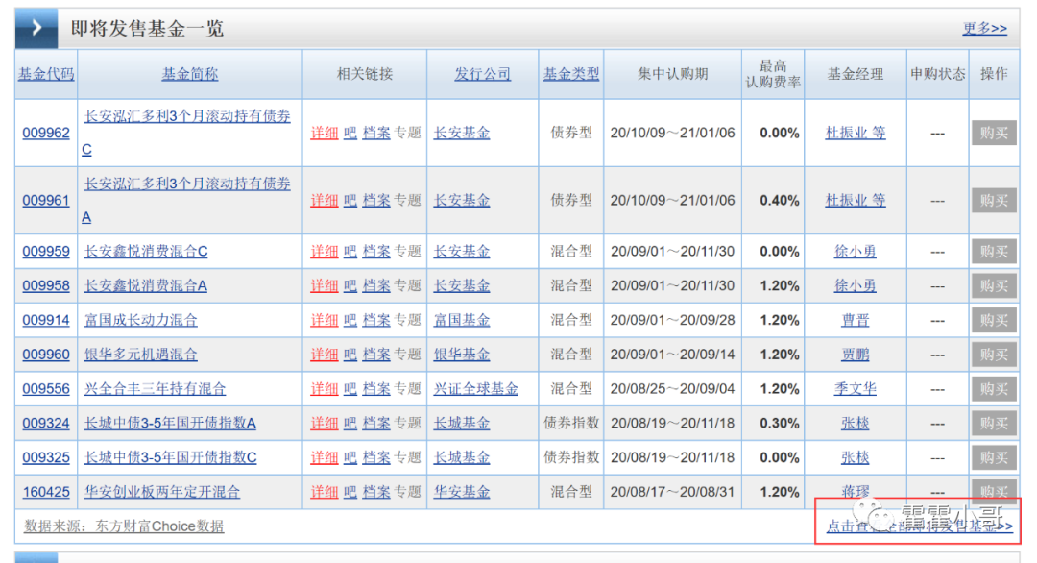Screen dimensions: 1037x563
Task: Click 购买 for 兴全合丰三年持有混合
Action: click(x=994, y=389)
